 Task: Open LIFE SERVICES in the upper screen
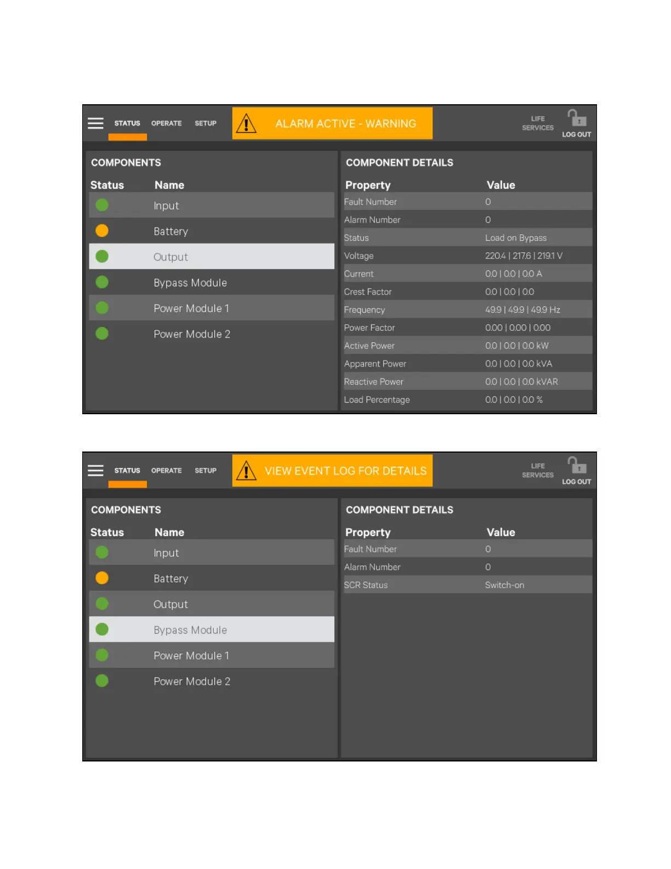[x=538, y=123]
